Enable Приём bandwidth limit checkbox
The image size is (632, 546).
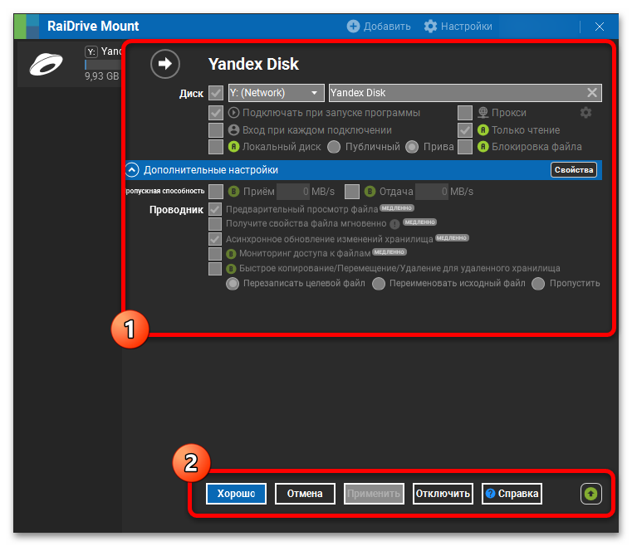click(216, 191)
